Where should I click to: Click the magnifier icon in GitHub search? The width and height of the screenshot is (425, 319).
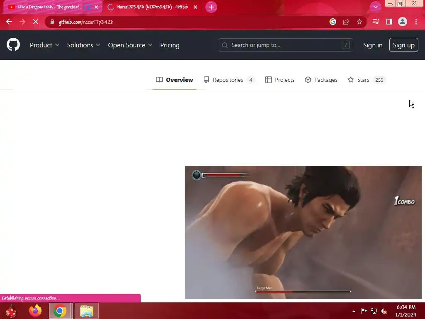[x=225, y=45]
